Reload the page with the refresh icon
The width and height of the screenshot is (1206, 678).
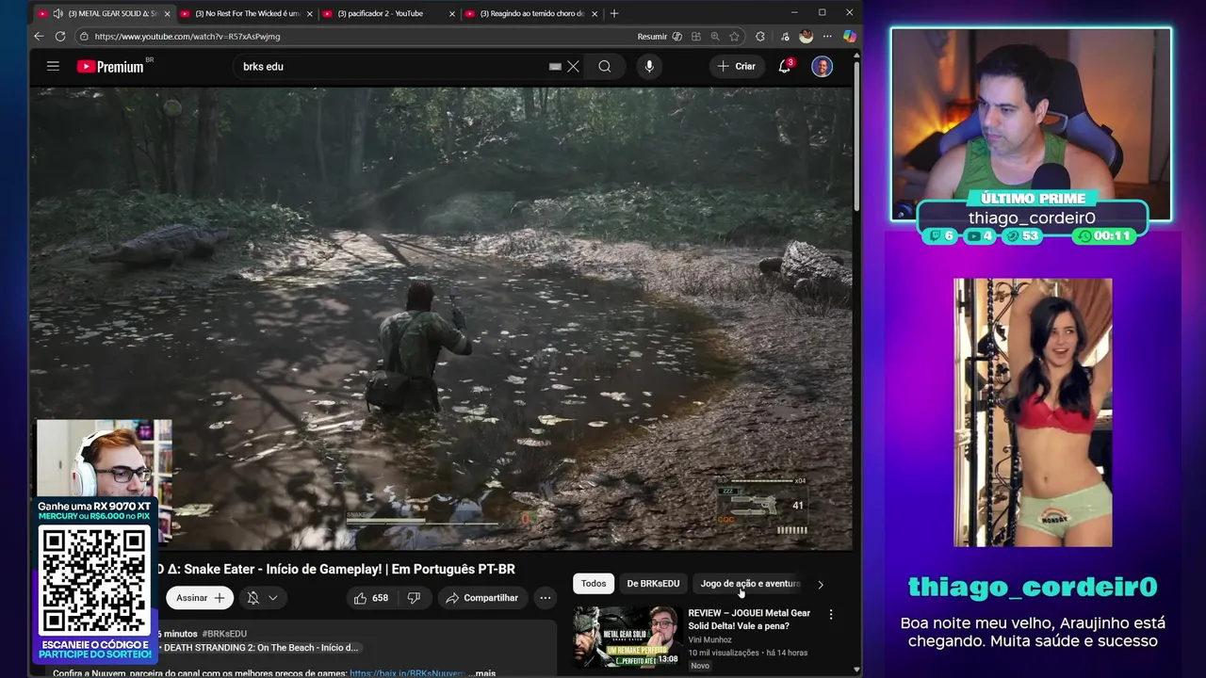60,36
